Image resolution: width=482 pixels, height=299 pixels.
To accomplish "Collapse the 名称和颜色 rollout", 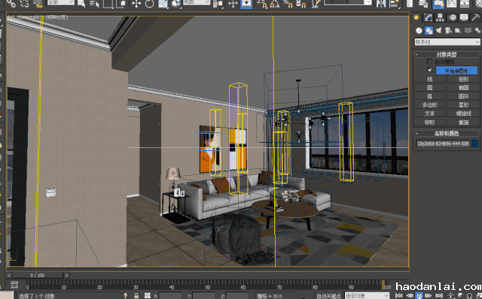I will click(447, 134).
